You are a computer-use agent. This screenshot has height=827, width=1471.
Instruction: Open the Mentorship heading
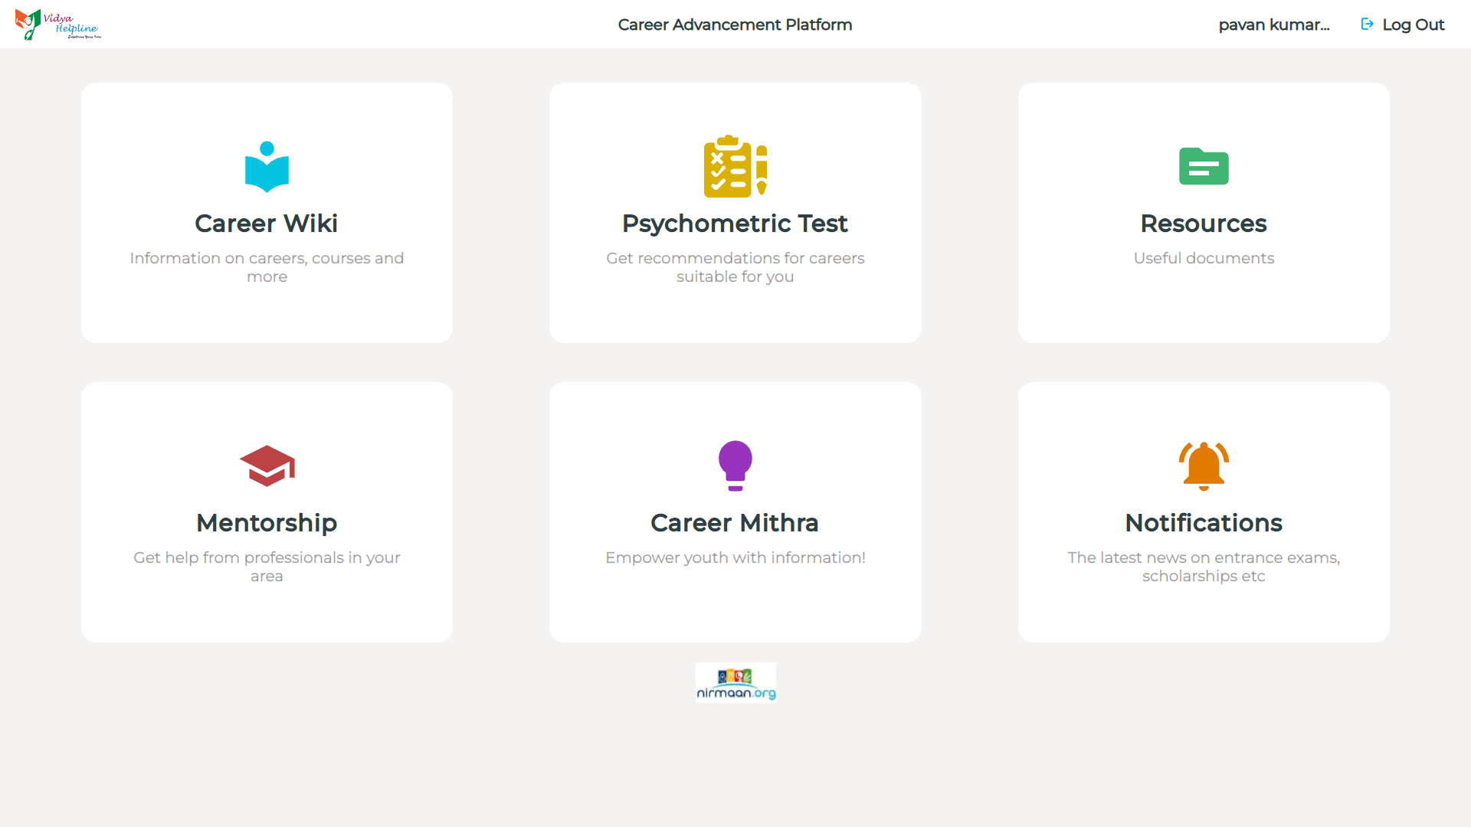pyautogui.click(x=267, y=523)
